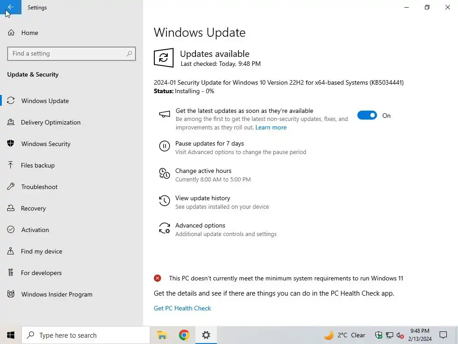Click the Update & Security heading
The image size is (458, 344).
33,75
